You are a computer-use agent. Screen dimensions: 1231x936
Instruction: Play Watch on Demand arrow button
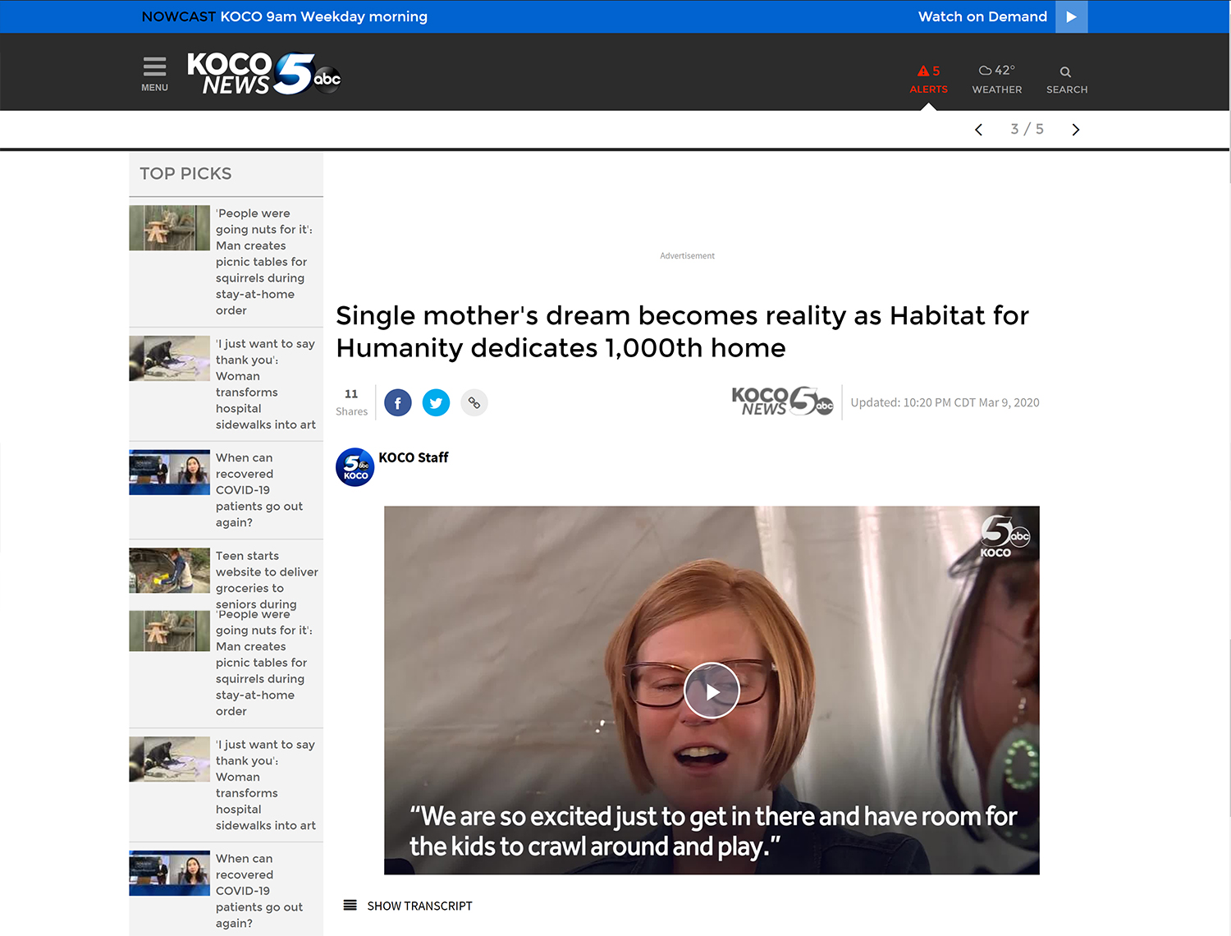pos(1071,16)
